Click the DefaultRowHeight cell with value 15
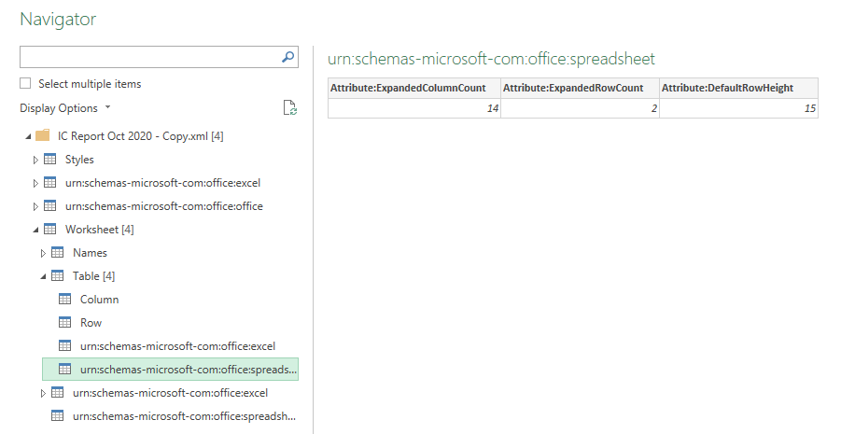This screenshot has height=434, width=855. [739, 108]
